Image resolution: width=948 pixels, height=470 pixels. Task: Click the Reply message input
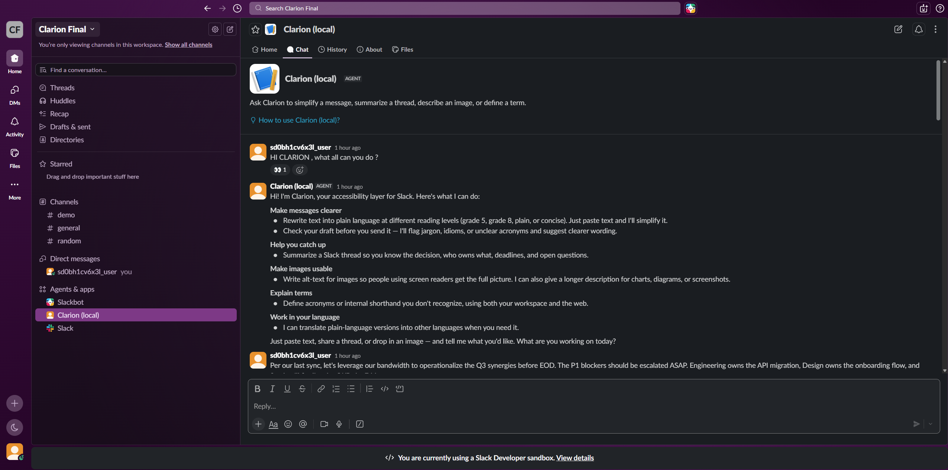(593, 406)
